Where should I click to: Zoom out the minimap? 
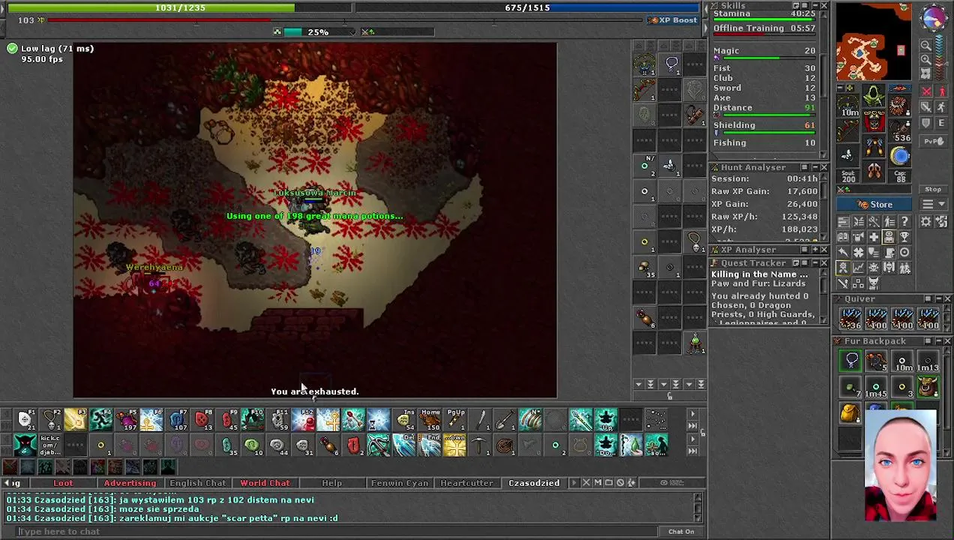(x=925, y=44)
